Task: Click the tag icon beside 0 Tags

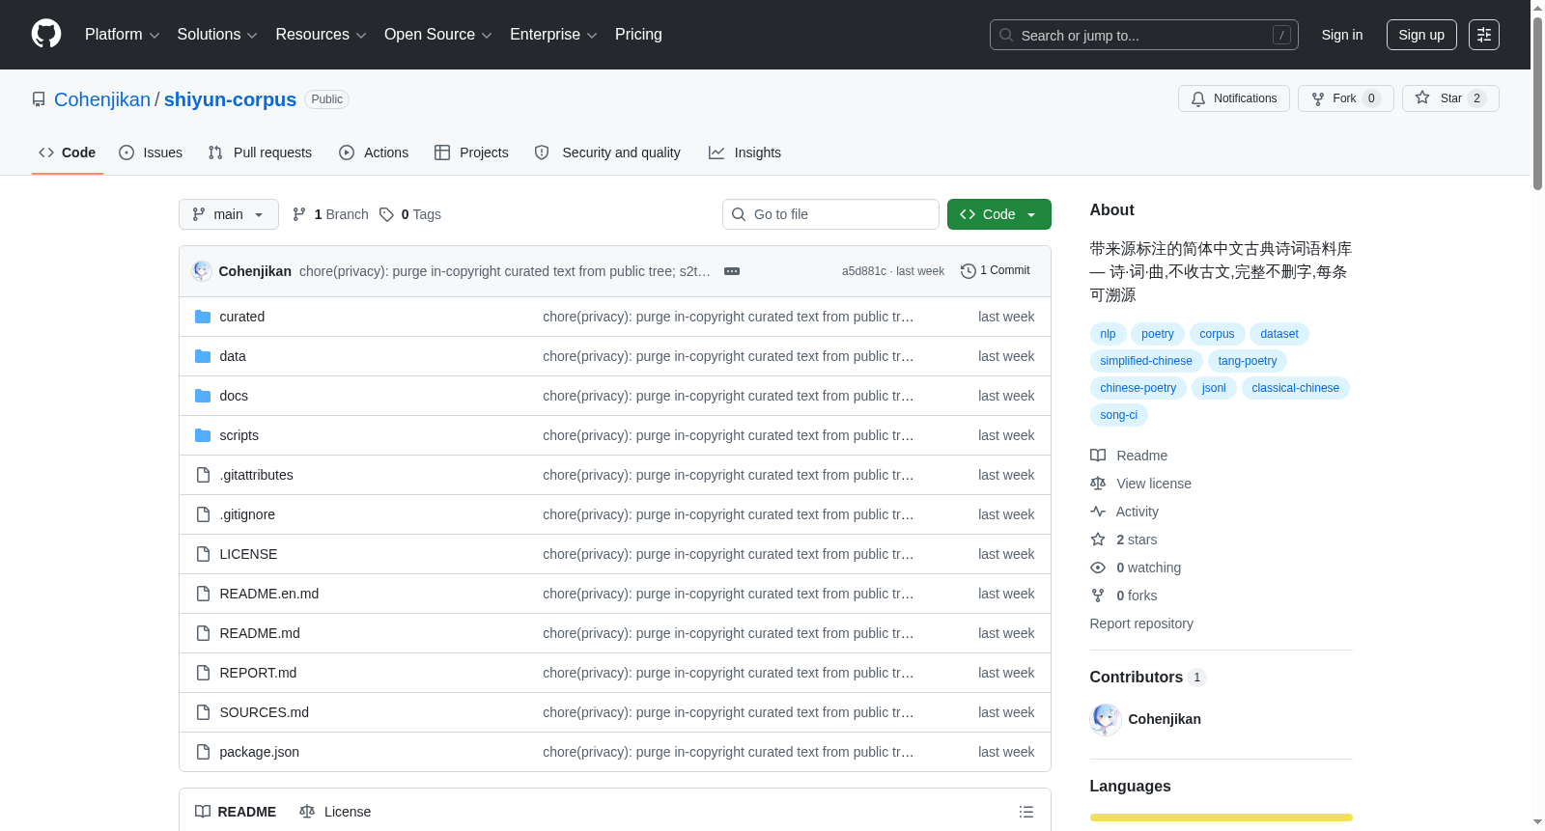Action: point(386,214)
